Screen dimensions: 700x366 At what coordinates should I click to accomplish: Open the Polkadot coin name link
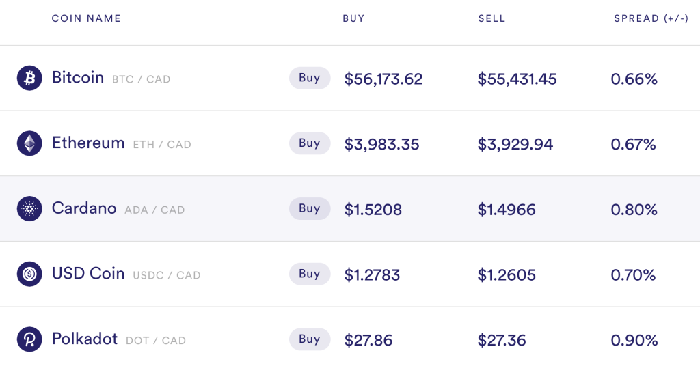click(x=85, y=339)
